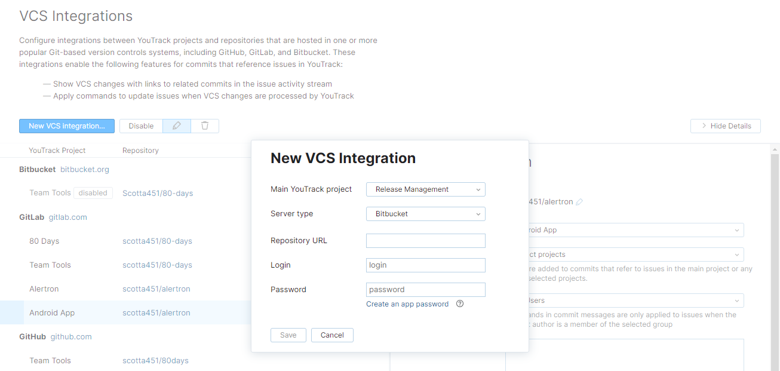Open the Create an app password link
This screenshot has height=371, width=780.
pyautogui.click(x=407, y=303)
